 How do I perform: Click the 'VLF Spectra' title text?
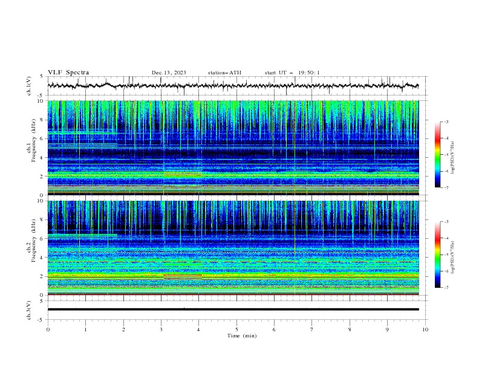coord(68,73)
